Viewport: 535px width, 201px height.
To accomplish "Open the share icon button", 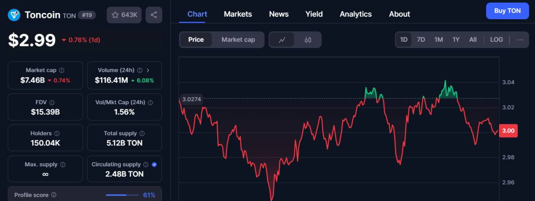I will point(154,15).
